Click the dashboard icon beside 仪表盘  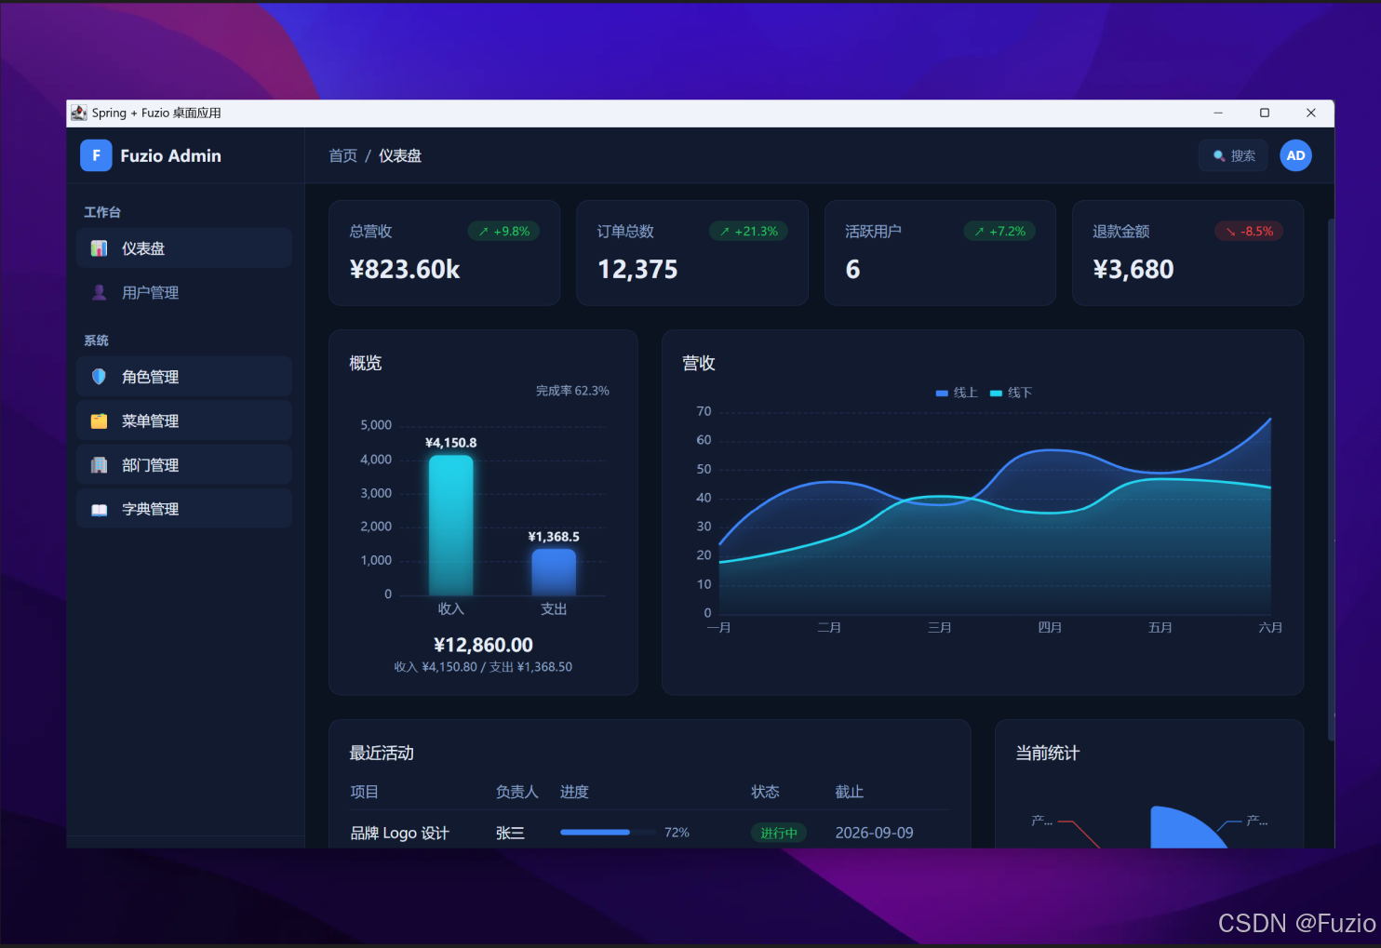tap(99, 248)
